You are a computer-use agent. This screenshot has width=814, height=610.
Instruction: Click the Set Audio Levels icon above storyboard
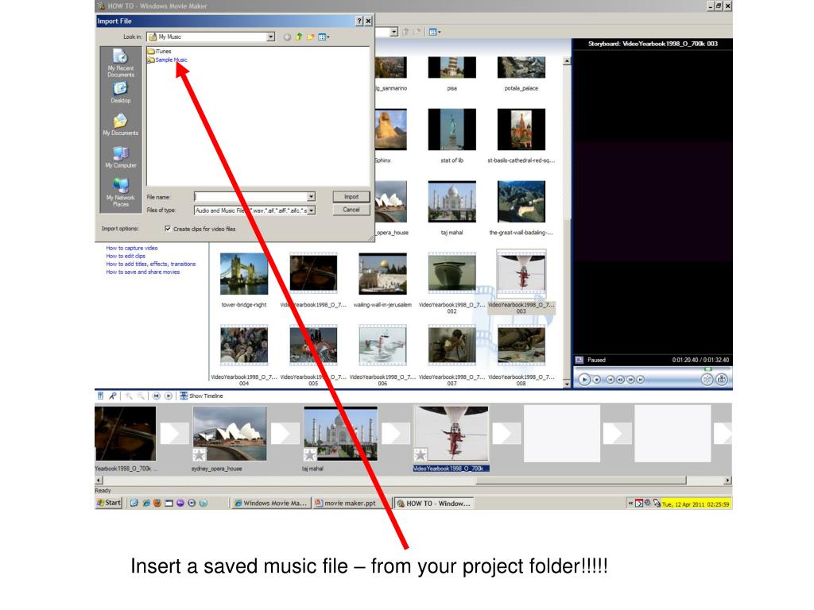pos(101,396)
